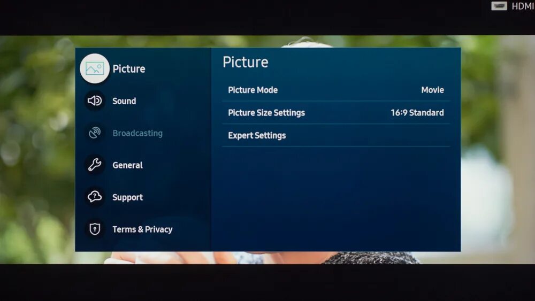Click the HDMI source icon
Viewport: 535px width, 301px height.
pyautogui.click(x=499, y=6)
